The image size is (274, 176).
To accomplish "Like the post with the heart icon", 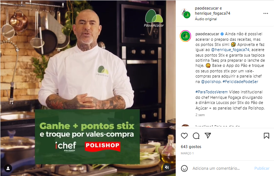I will (x=184, y=136).
